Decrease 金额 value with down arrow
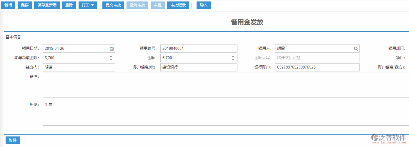The image size is (409, 147). [233, 60]
